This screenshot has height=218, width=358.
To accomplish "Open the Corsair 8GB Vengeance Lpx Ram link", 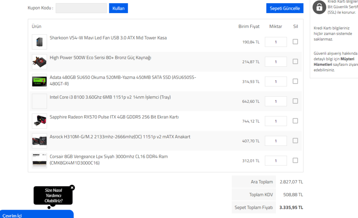I will [x=109, y=160].
